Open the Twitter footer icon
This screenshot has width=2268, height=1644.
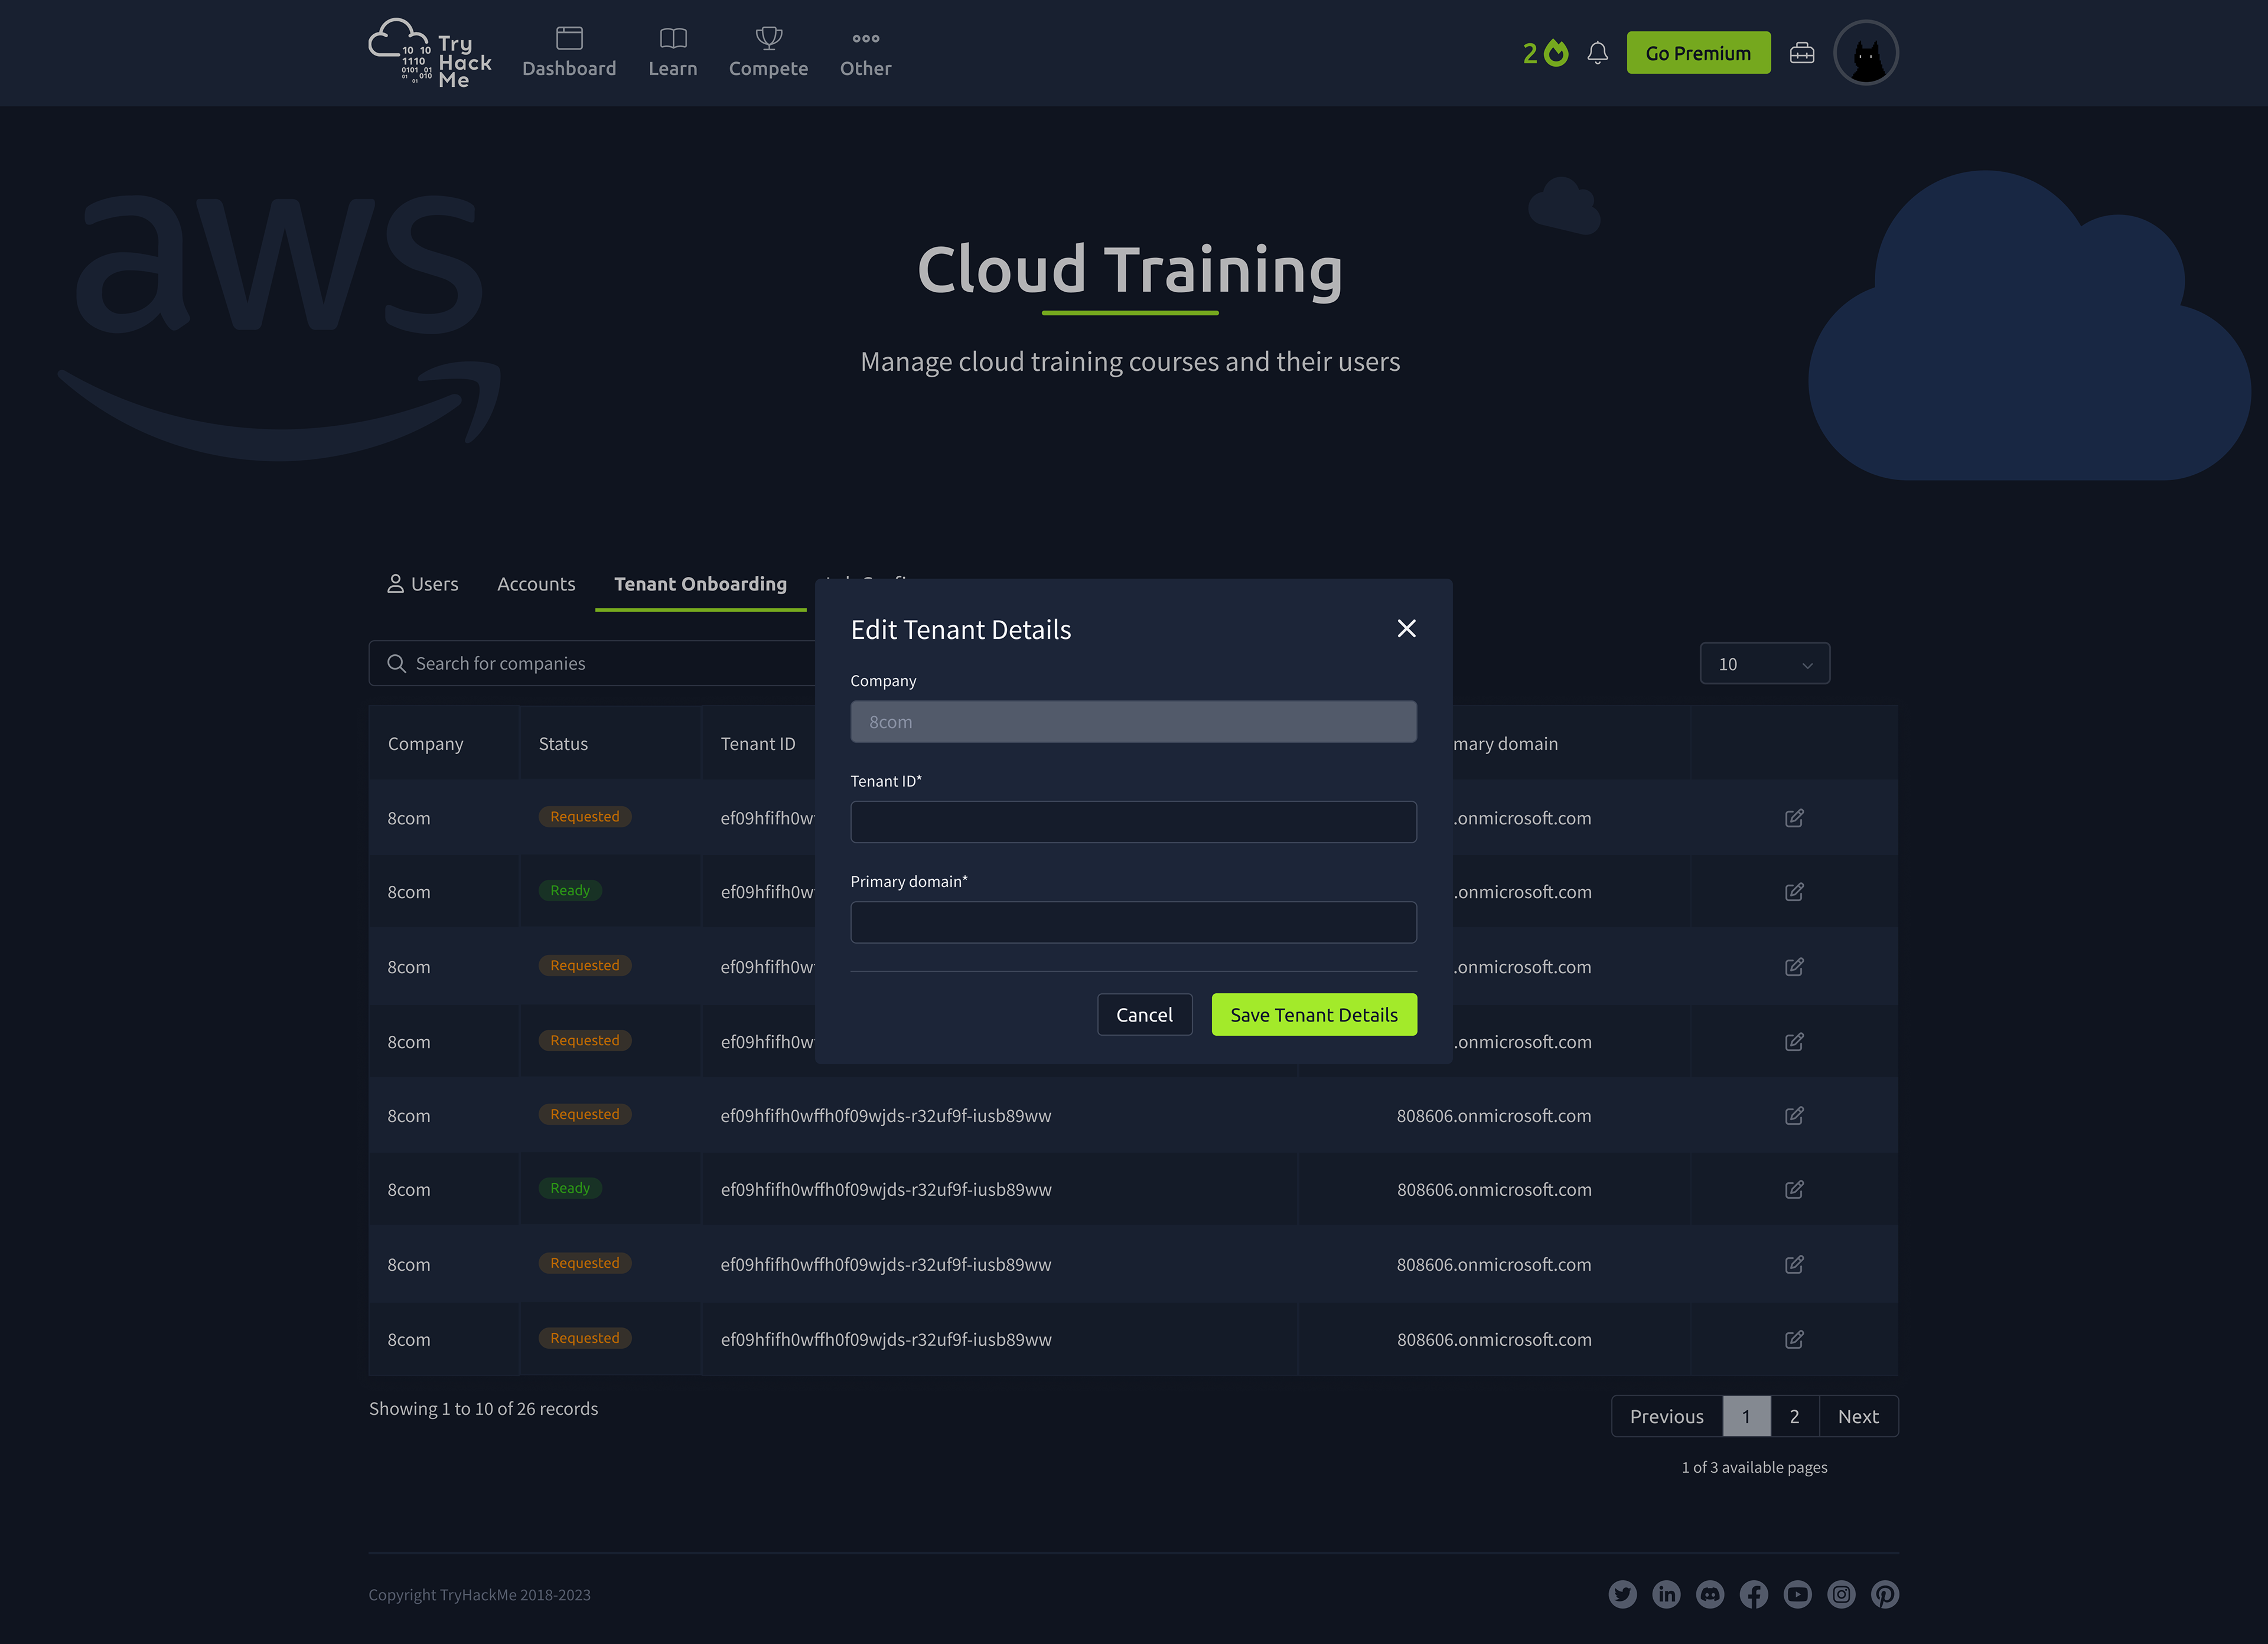click(x=1622, y=1595)
